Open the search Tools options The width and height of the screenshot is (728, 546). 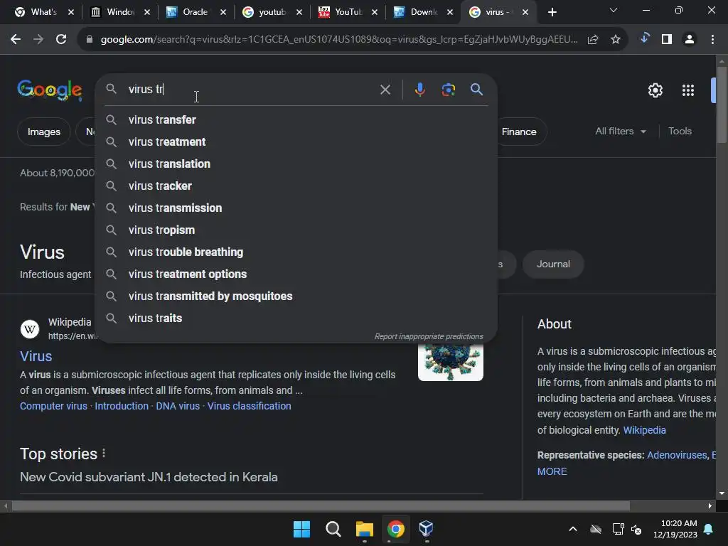tap(680, 132)
